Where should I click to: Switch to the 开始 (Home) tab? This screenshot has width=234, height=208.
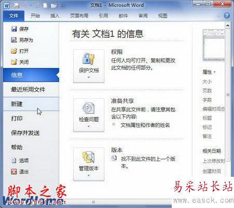click(x=35, y=16)
